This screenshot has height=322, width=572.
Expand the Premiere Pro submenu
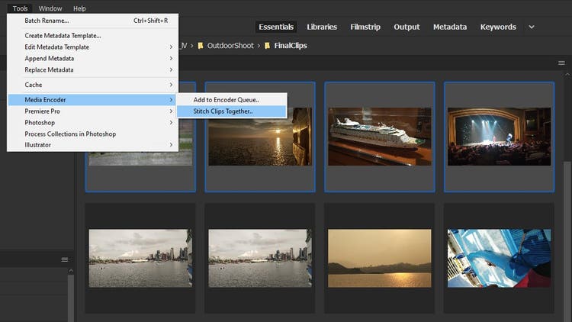point(92,111)
